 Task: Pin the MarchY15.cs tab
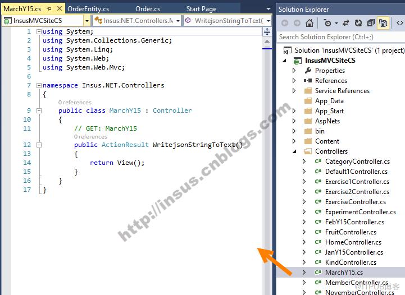point(49,9)
